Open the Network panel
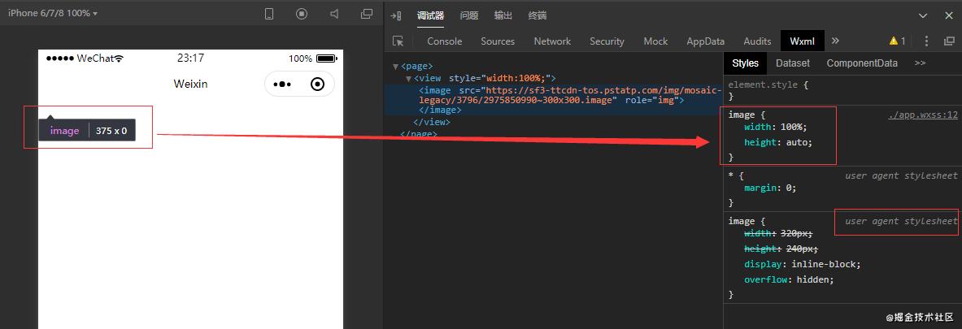 [552, 41]
